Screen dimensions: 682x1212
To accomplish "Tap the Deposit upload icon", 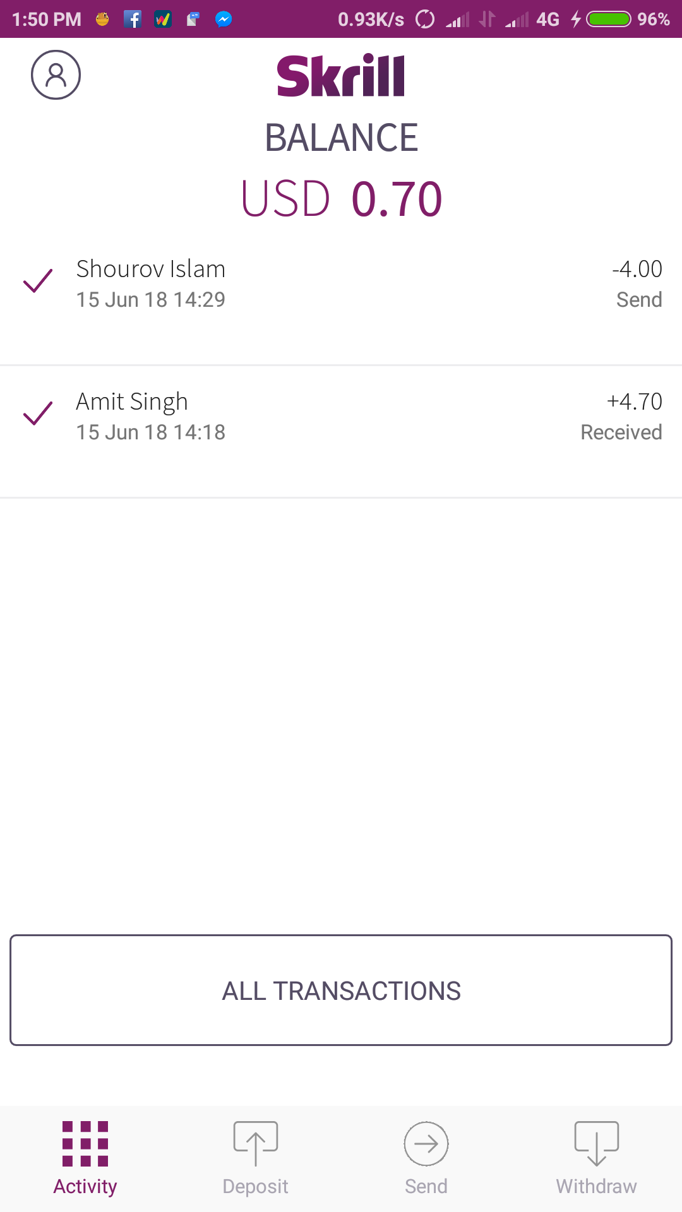I will 256,1143.
